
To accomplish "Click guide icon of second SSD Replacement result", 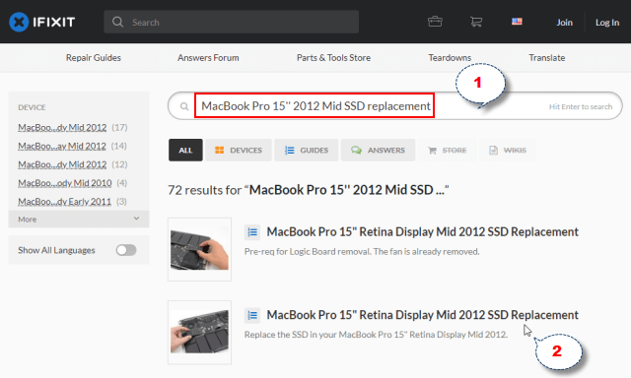I will (x=252, y=315).
